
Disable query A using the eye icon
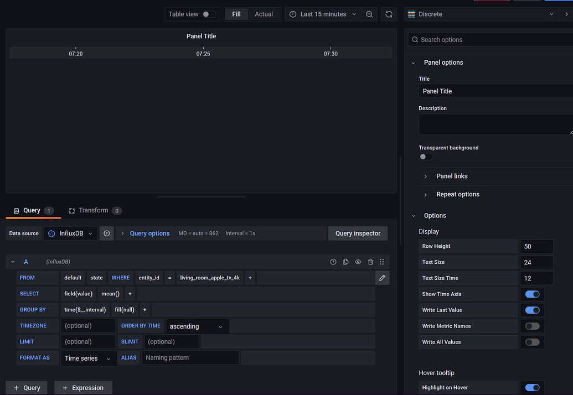point(358,262)
